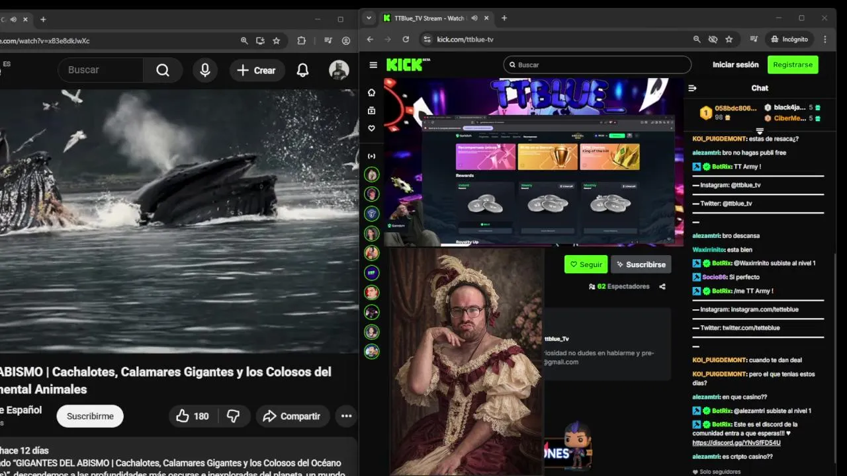The height and width of the screenshot is (476, 847).
Task: Open Home icon in Kick sidebar
Action: tap(372, 93)
